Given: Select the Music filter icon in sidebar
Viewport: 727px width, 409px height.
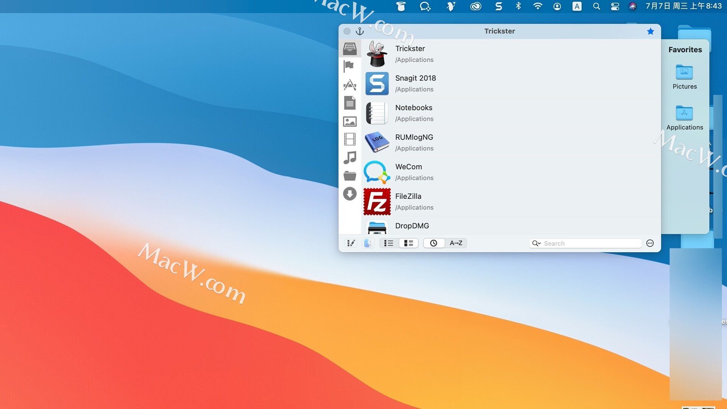Looking at the screenshot, I should [x=350, y=157].
